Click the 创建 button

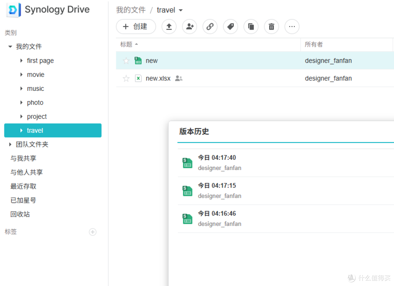136,27
